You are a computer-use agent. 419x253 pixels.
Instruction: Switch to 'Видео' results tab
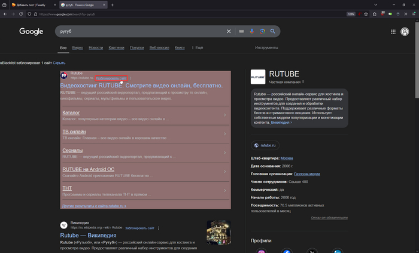tap(77, 48)
